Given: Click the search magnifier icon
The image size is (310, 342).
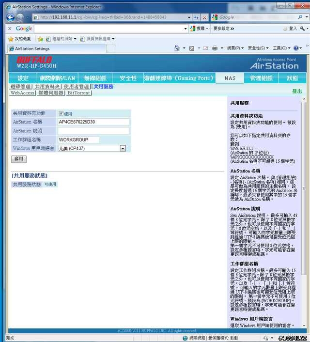Looking at the screenshot, I should tap(300, 17).
